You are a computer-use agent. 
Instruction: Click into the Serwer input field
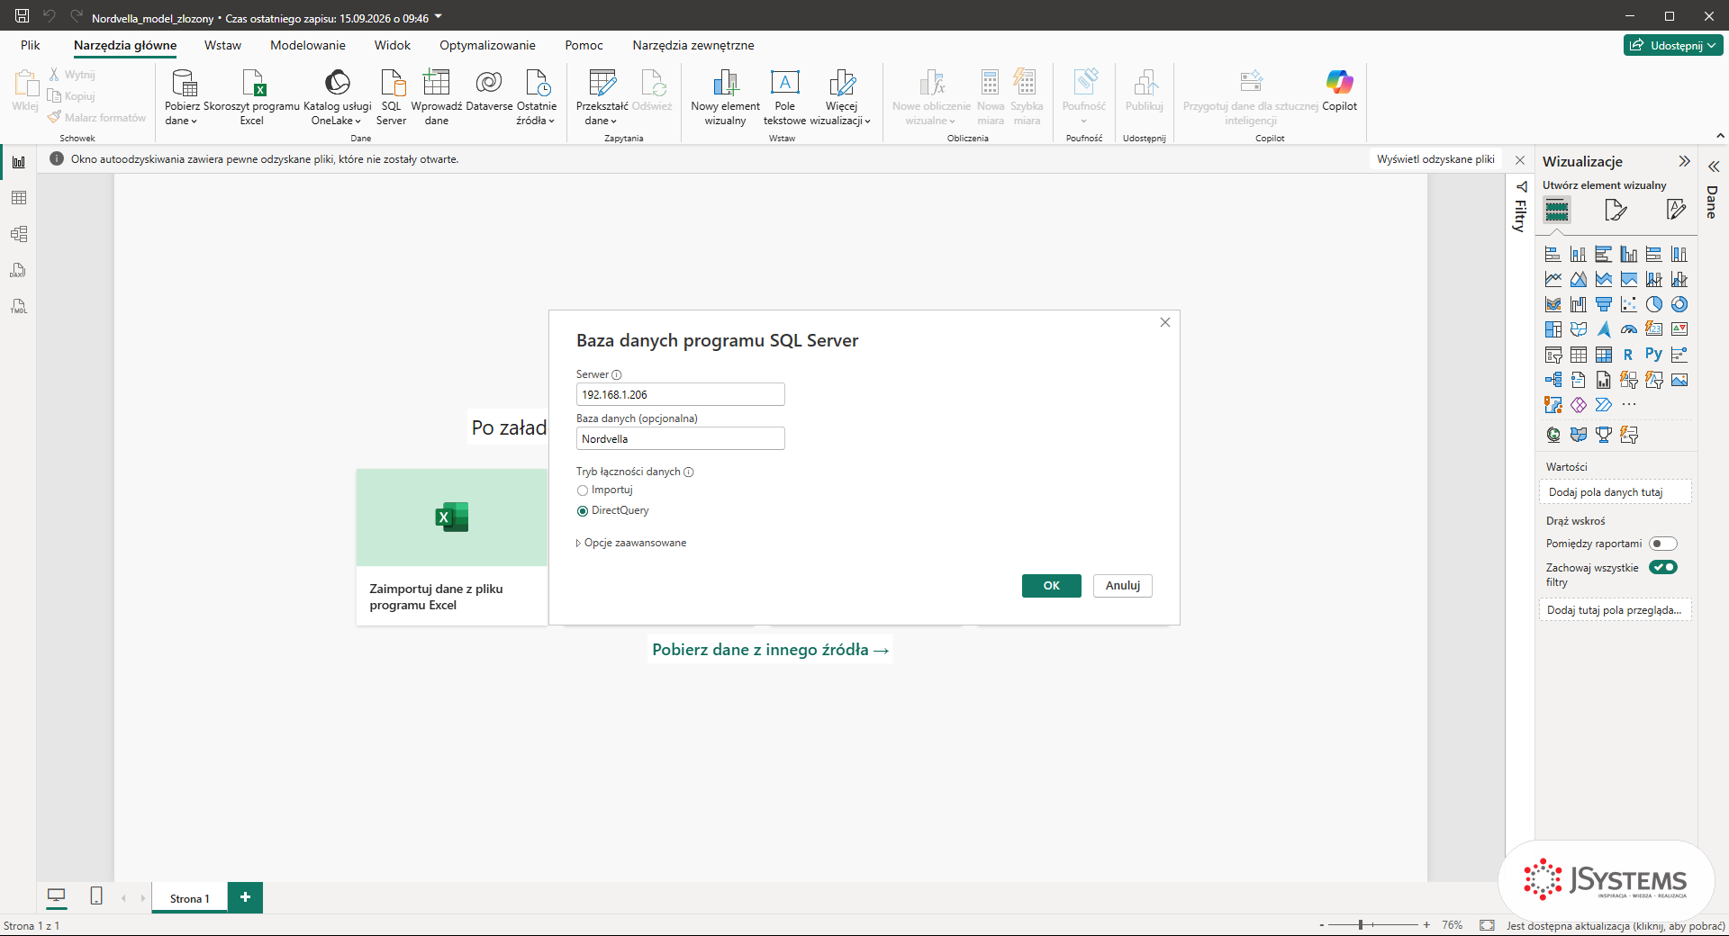click(x=680, y=394)
